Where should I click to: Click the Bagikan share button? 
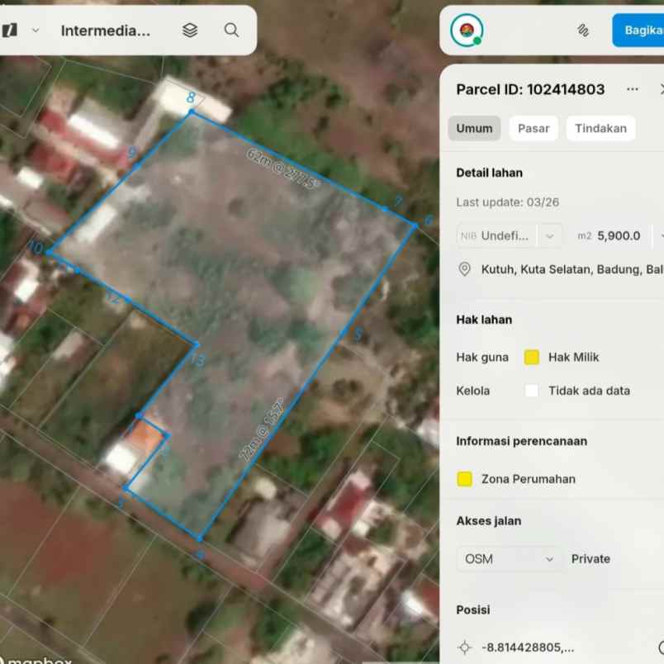tap(638, 31)
